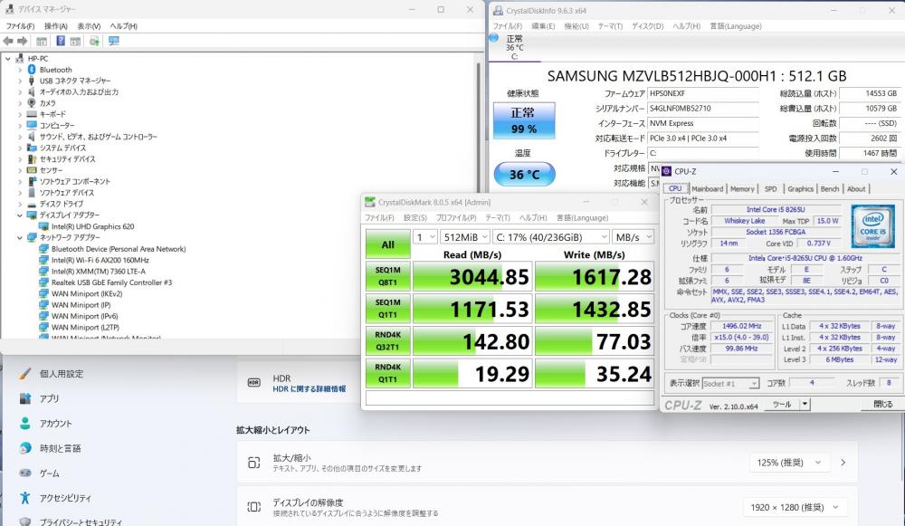Click the 閉じる button in CPU-Z
The width and height of the screenshot is (905, 526).
[x=882, y=404]
